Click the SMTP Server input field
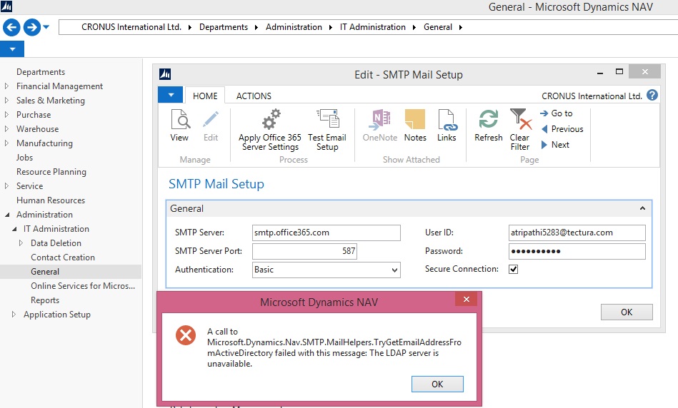 326,233
